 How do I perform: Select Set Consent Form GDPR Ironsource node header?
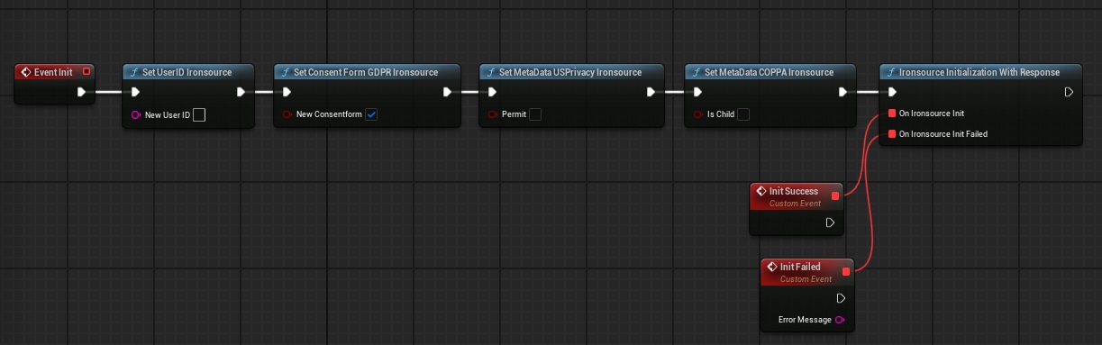pos(367,72)
